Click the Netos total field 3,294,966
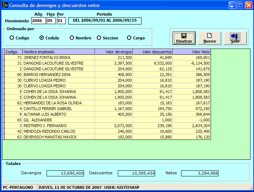The image size is (254, 192). pyautogui.click(x=200, y=173)
